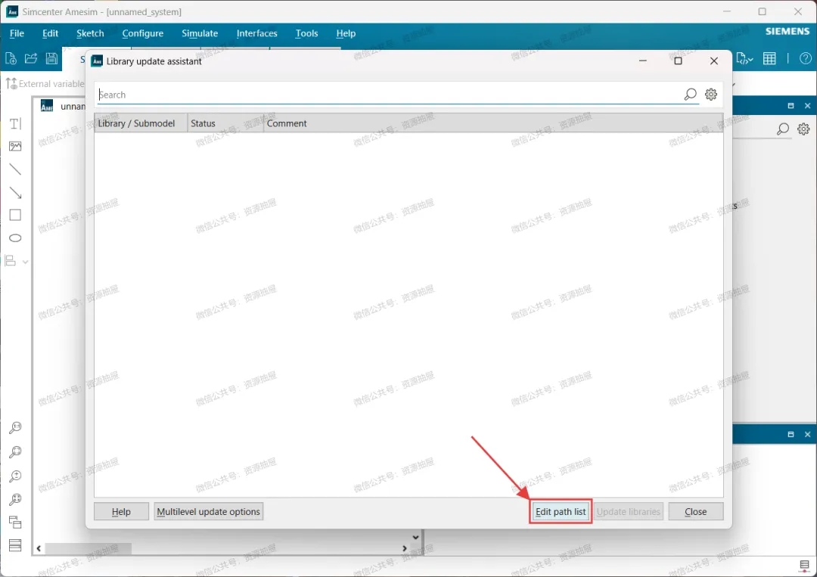Open dialog search settings gear
This screenshot has height=577, width=817.
pyautogui.click(x=710, y=95)
